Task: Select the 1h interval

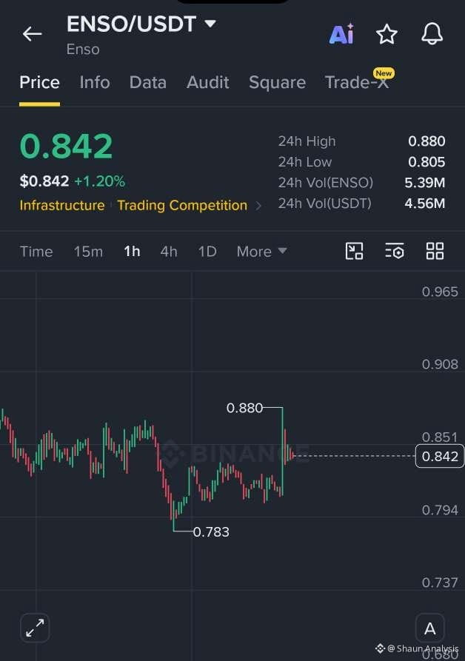Action: pyautogui.click(x=132, y=251)
